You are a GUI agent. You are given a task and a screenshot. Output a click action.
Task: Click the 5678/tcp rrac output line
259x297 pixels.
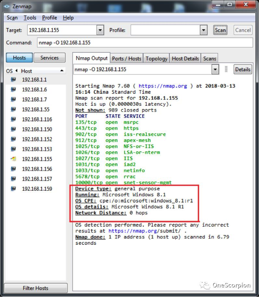tap(105, 177)
